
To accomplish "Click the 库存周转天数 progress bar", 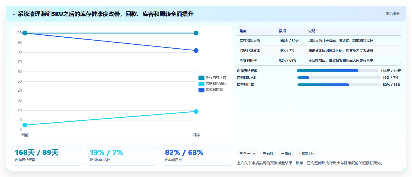I will pos(337,71).
